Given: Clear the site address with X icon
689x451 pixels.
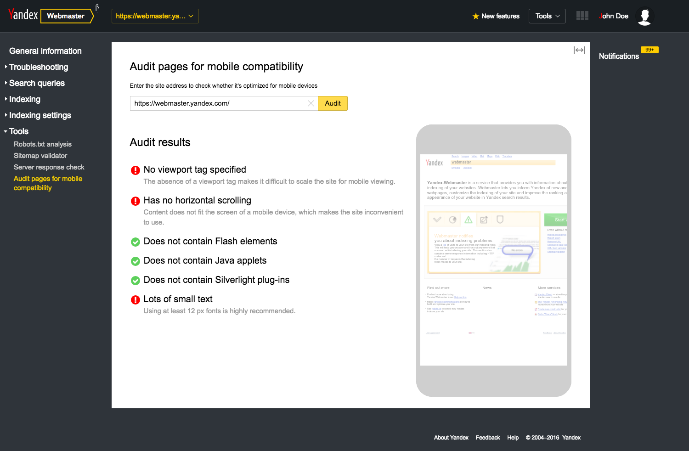Looking at the screenshot, I should [x=311, y=103].
